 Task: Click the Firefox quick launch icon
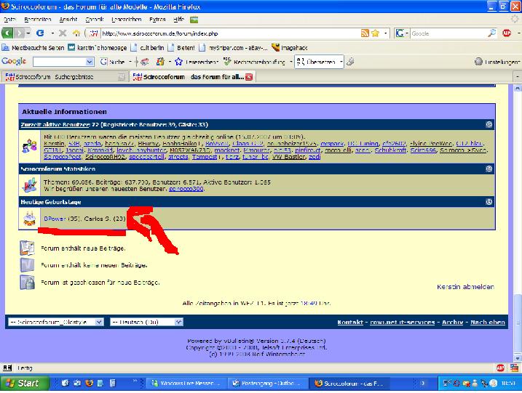(x=89, y=383)
